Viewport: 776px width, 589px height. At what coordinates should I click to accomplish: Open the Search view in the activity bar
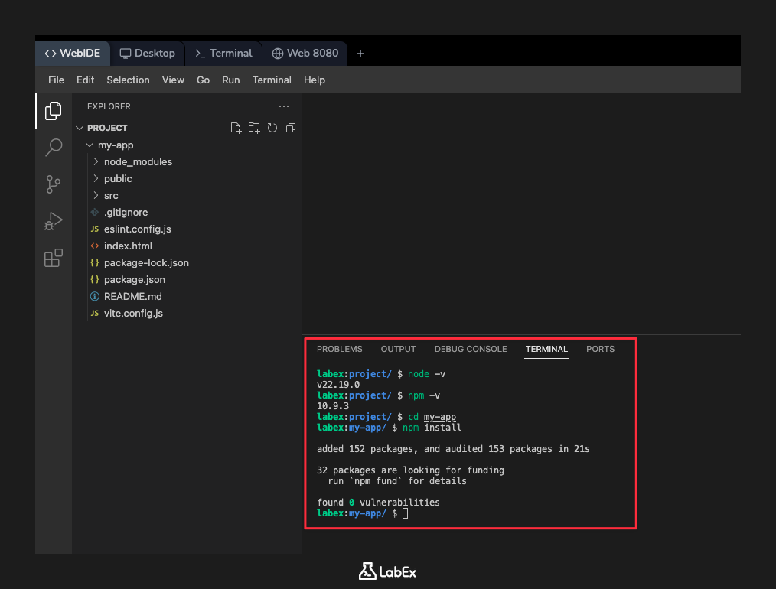click(53, 147)
